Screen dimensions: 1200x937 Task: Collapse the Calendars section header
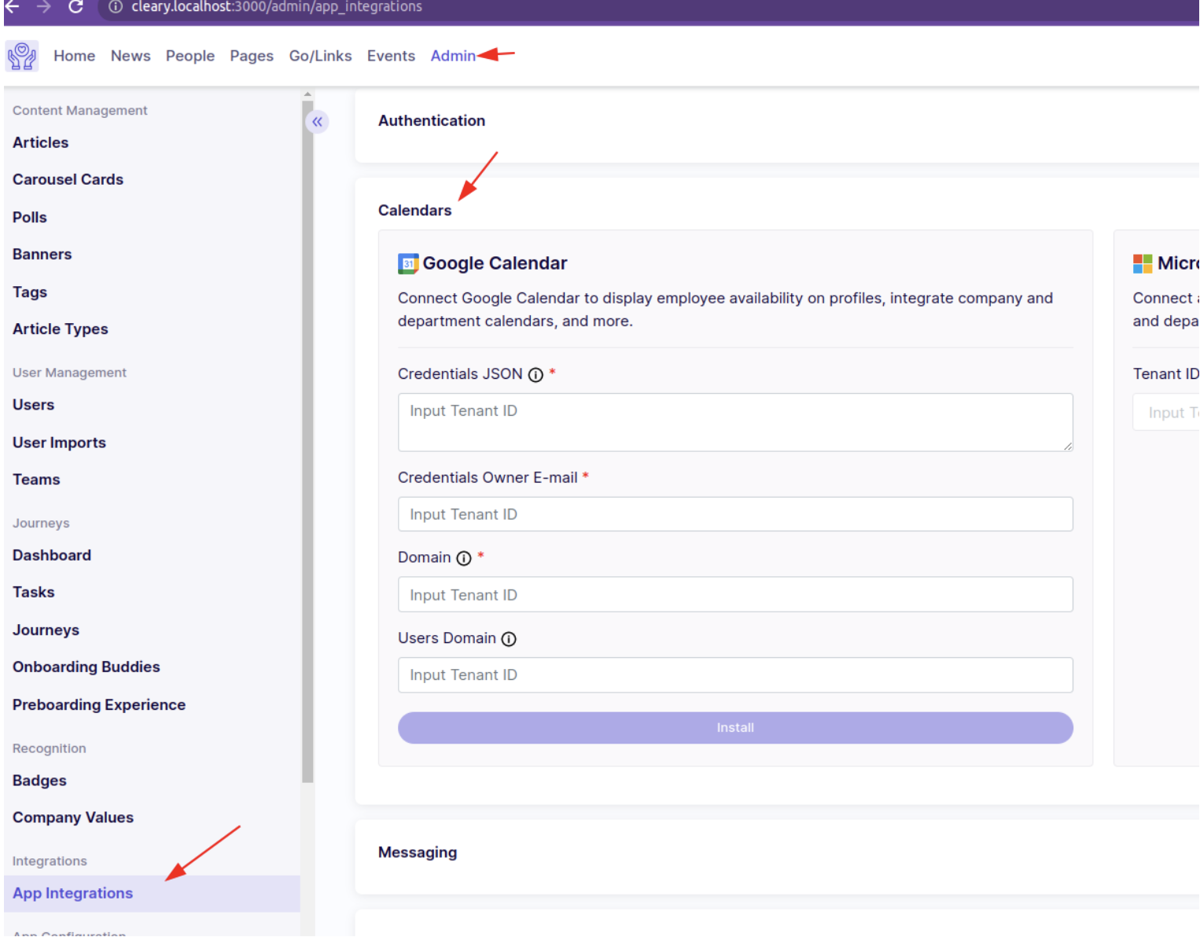pos(414,210)
